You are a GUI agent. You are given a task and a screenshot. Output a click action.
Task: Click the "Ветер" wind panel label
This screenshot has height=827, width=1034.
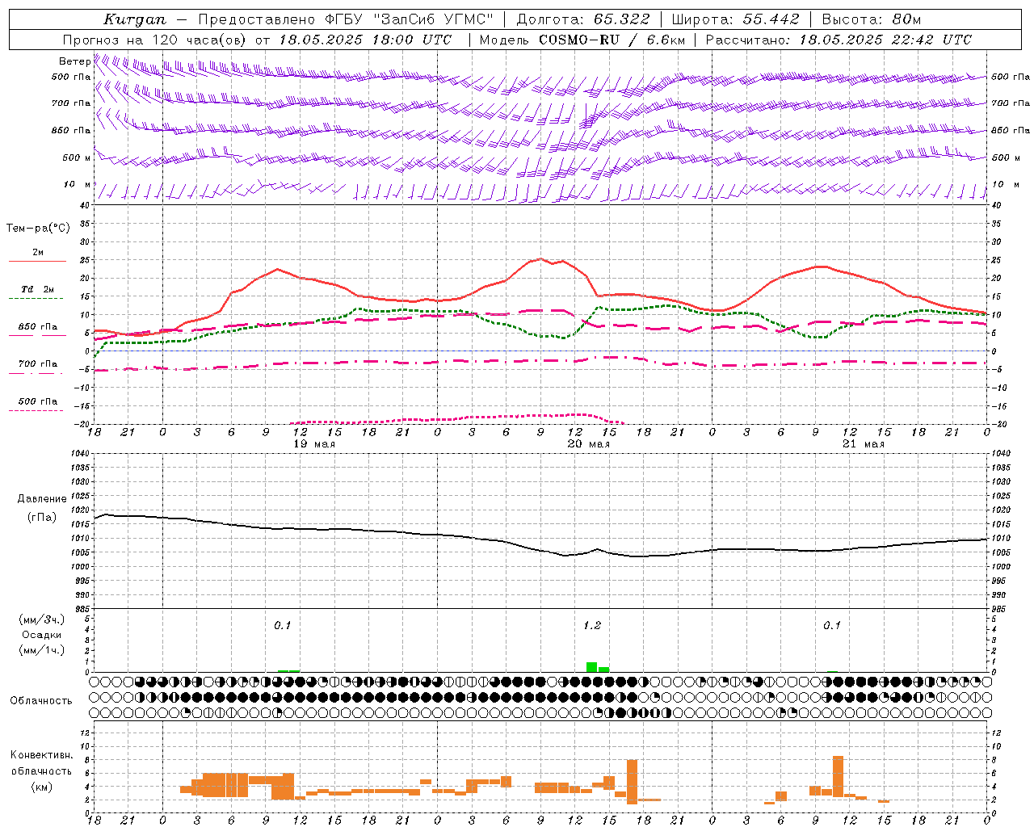coord(74,61)
